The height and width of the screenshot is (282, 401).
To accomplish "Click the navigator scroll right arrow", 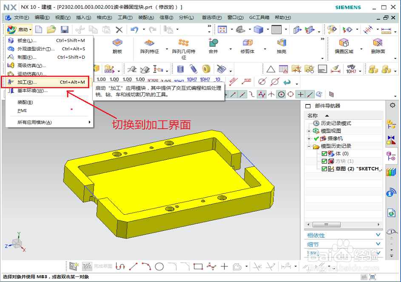I will [379, 224].
